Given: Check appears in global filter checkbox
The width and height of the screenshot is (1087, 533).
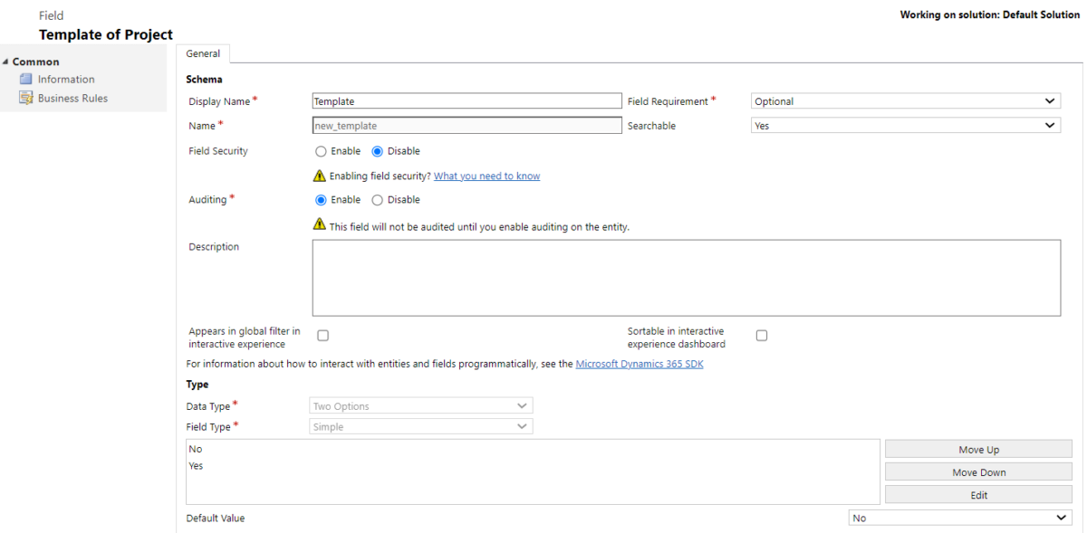Looking at the screenshot, I should [322, 335].
